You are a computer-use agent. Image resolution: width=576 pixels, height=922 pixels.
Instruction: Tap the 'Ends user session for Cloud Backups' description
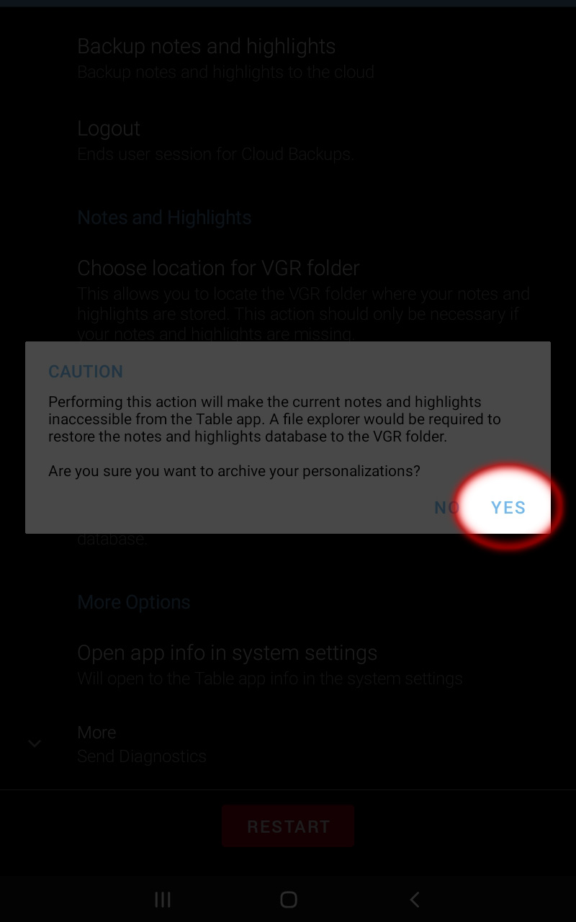pos(215,154)
